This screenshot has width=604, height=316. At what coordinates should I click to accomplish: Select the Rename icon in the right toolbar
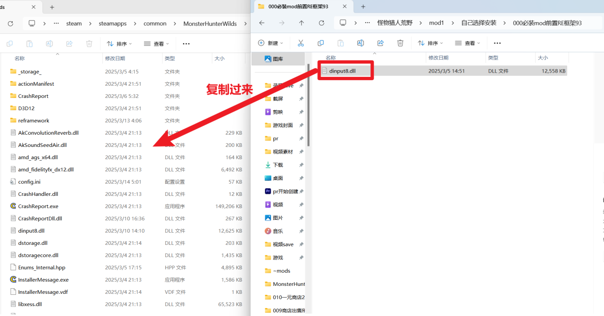coord(360,43)
